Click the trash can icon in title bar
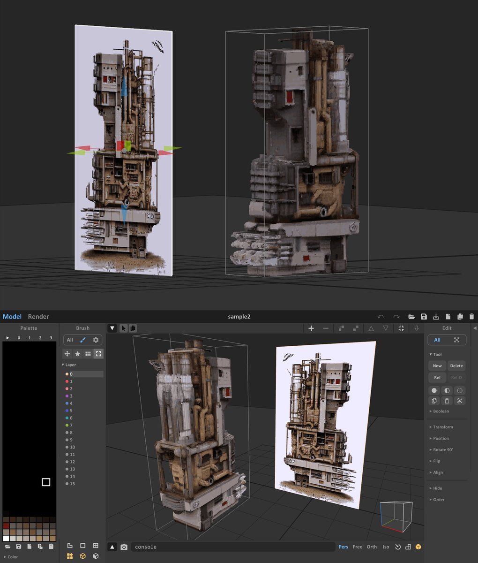The width and height of the screenshot is (478, 563). point(471,317)
